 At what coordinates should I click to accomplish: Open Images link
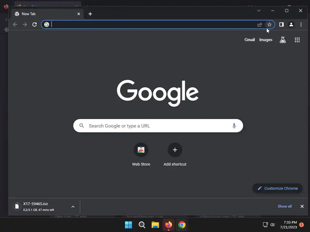tap(266, 40)
